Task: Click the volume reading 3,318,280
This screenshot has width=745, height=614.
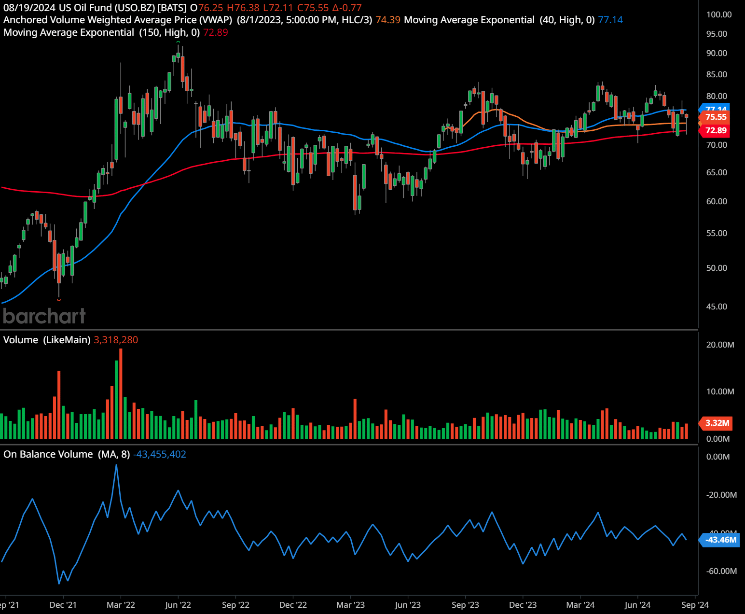Action: 116,340
